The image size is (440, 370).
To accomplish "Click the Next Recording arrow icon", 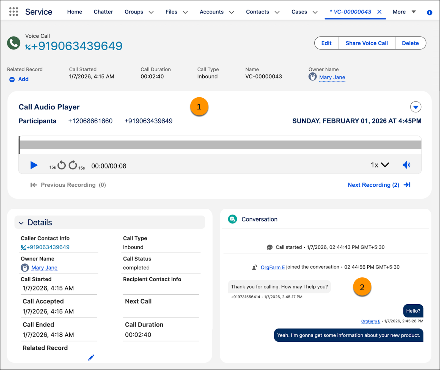I will point(407,185).
